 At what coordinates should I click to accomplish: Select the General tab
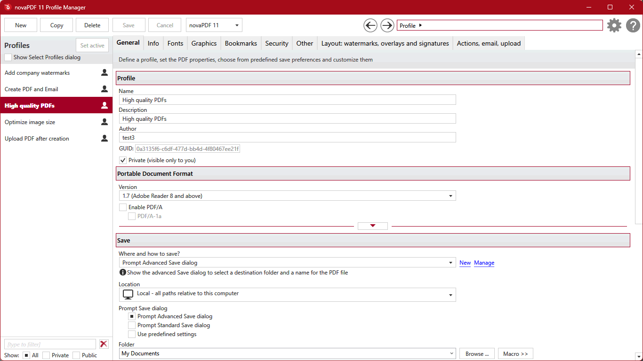click(128, 42)
